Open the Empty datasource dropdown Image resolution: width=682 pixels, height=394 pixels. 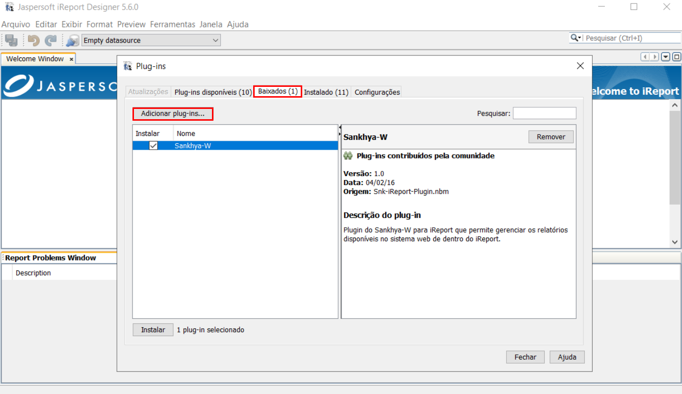151,40
